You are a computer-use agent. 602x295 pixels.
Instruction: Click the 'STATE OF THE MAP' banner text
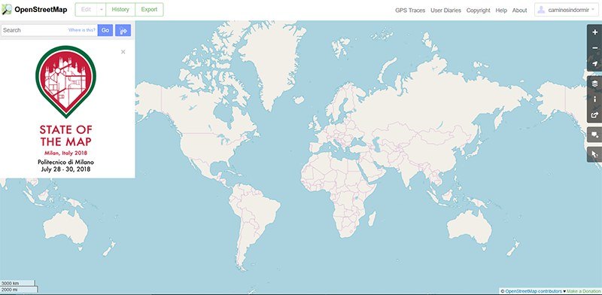click(65, 135)
